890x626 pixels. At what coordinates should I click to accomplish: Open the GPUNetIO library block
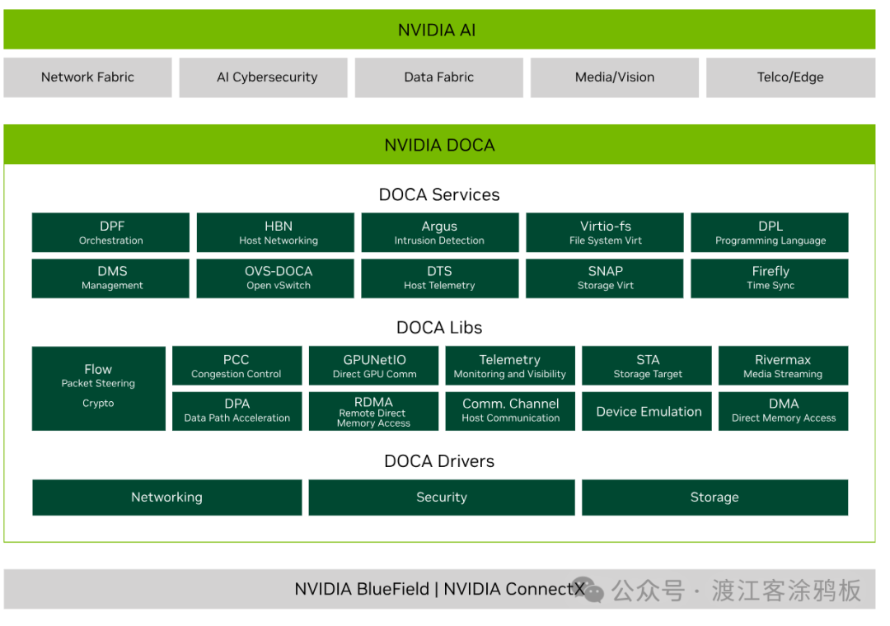click(373, 365)
